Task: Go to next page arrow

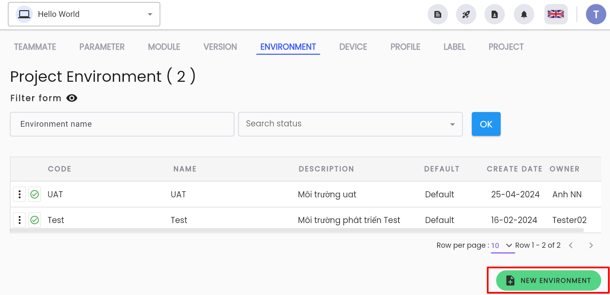Action: [591, 245]
